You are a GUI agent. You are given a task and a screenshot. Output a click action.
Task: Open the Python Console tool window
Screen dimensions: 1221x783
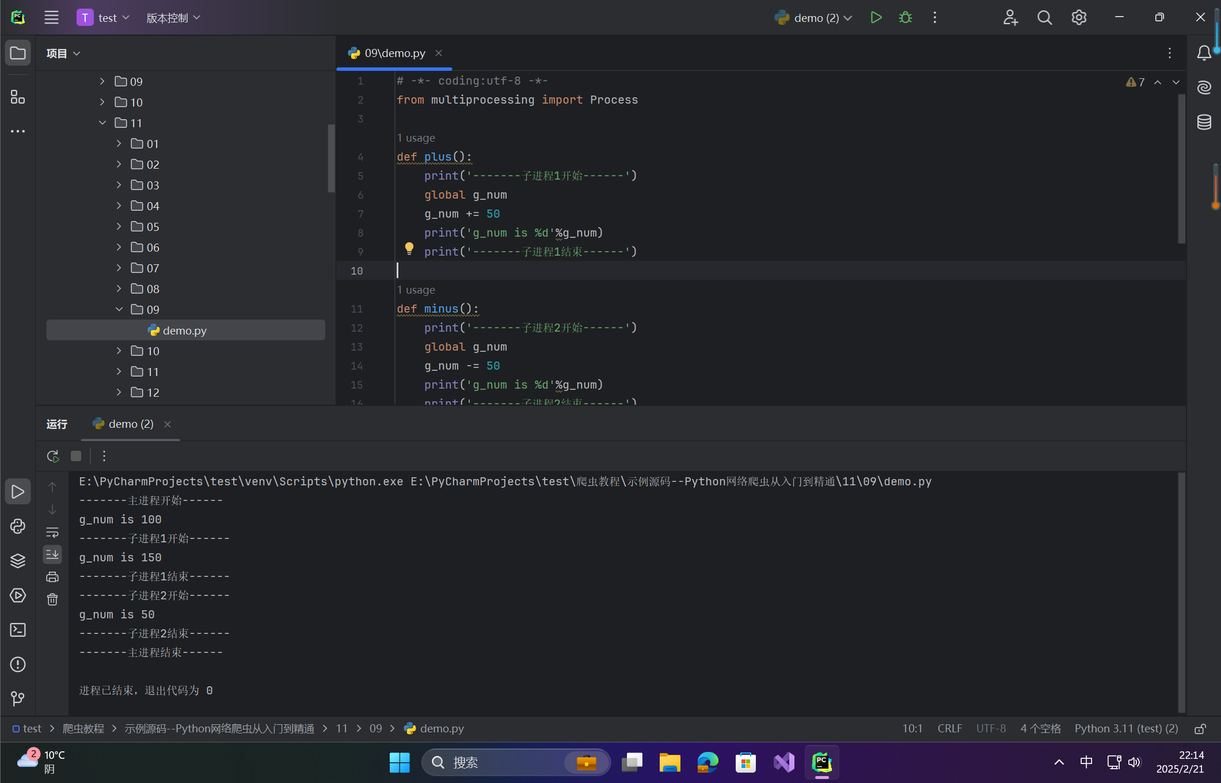pyautogui.click(x=18, y=526)
